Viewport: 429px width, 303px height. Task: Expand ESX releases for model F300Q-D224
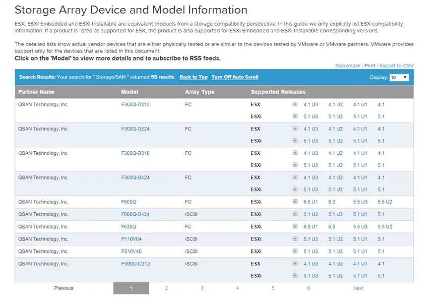coord(295,128)
